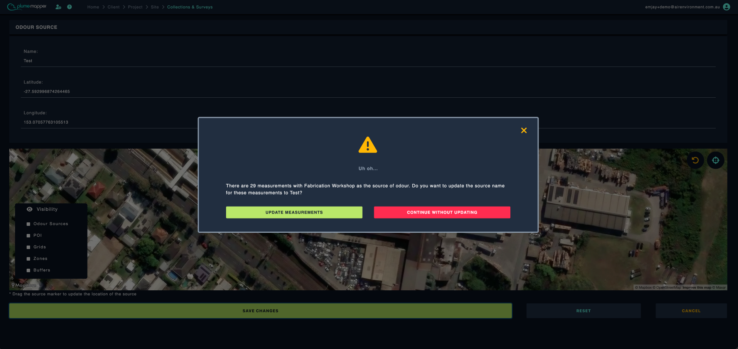The image size is (738, 349).
Task: Edit the Name field value Test
Action: click(368, 61)
